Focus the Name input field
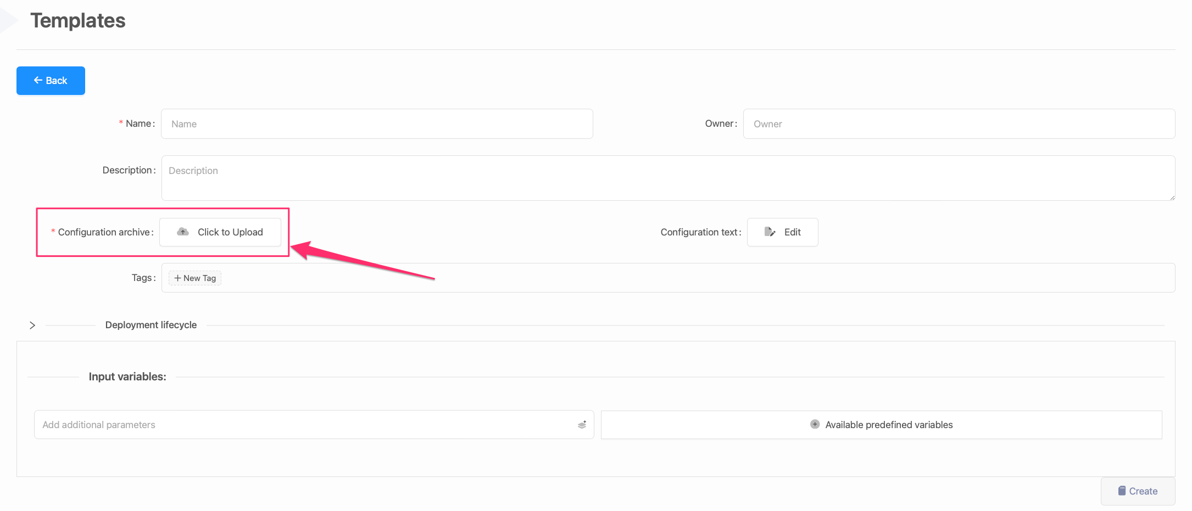This screenshot has height=511, width=1192. (377, 124)
